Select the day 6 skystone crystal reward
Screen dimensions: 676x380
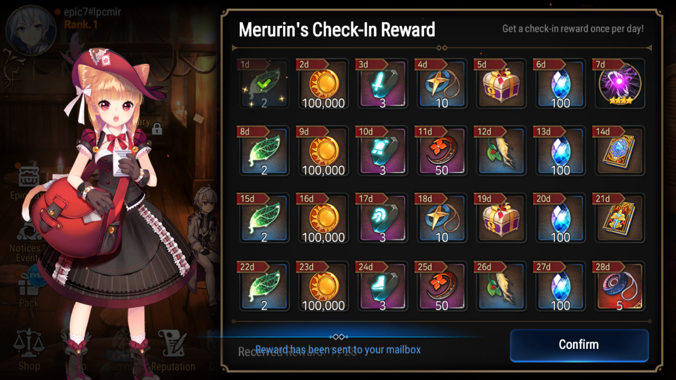click(561, 84)
